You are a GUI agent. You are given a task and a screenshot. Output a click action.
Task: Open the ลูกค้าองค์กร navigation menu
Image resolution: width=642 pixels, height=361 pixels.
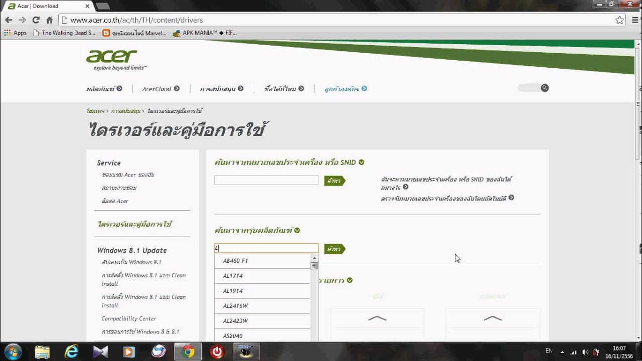click(x=346, y=89)
